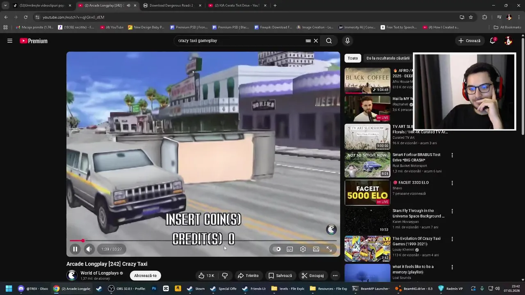Open Free Text to Speech bookmark
Viewport: 525px width, 295px height.
(399, 27)
